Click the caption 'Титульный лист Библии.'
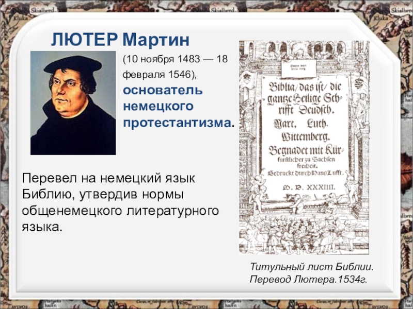 (312, 267)
